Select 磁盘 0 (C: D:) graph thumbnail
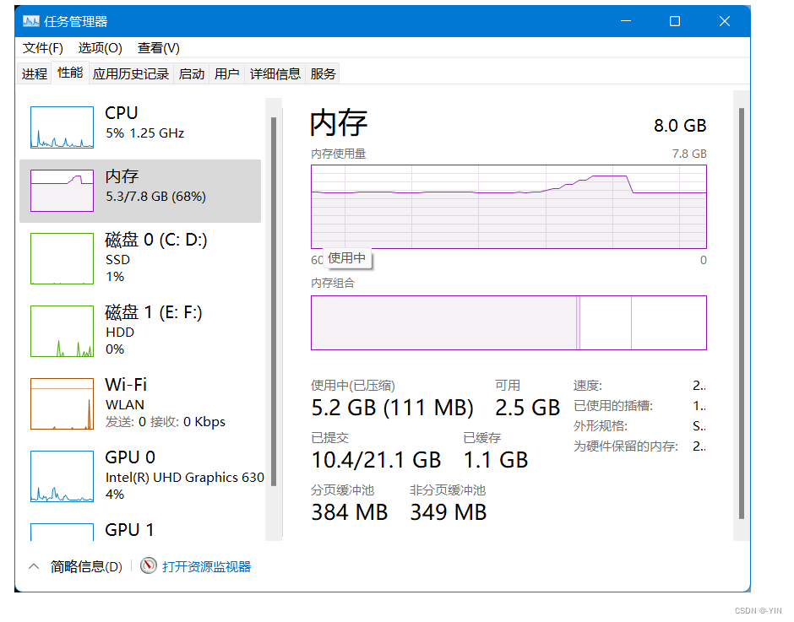 click(62, 258)
